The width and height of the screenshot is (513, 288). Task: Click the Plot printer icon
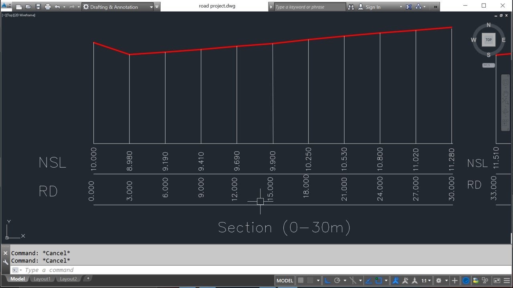coord(48,7)
